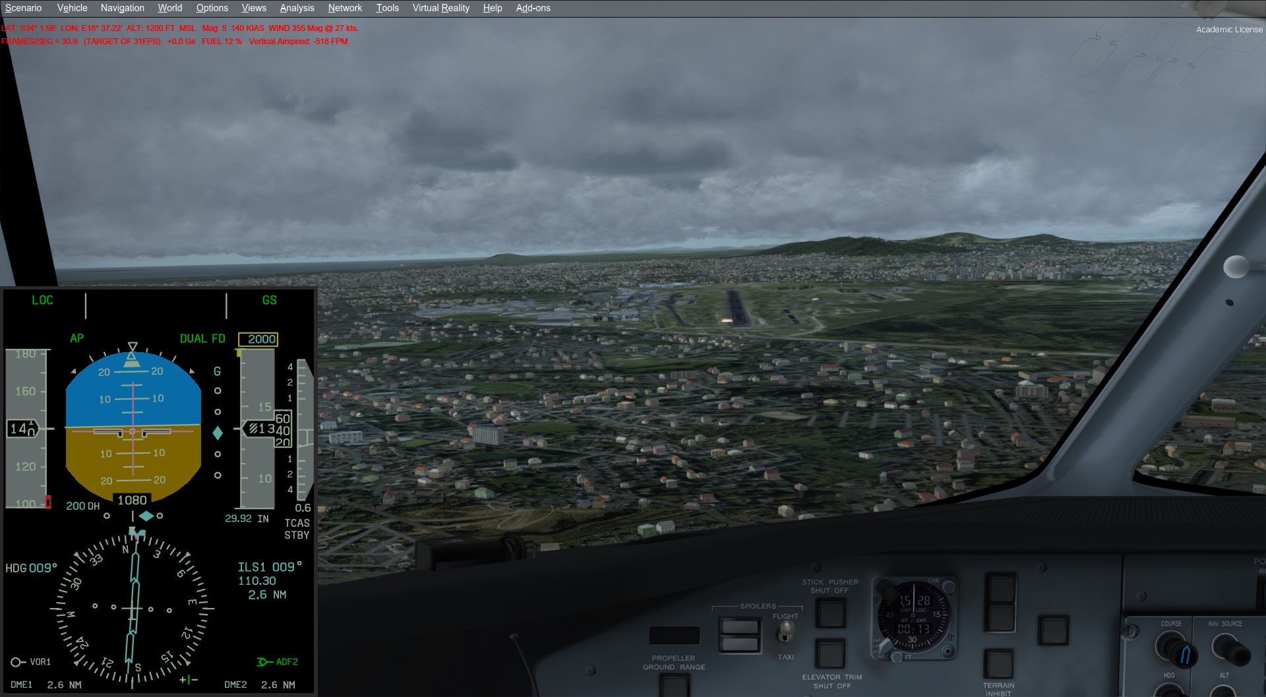
Task: Click the airspeed tape at 140 readout
Action: click(23, 429)
